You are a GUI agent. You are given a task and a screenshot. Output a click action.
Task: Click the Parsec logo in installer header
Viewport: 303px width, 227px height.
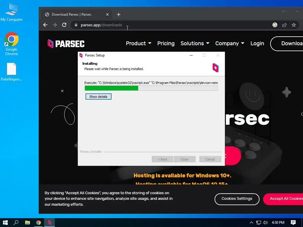tap(215, 68)
